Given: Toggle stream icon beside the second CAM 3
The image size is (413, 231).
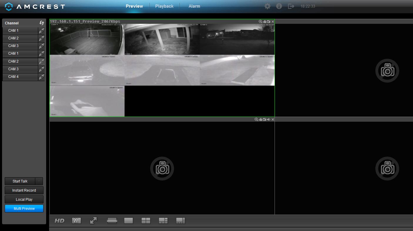Looking at the screenshot, I should point(41,69).
